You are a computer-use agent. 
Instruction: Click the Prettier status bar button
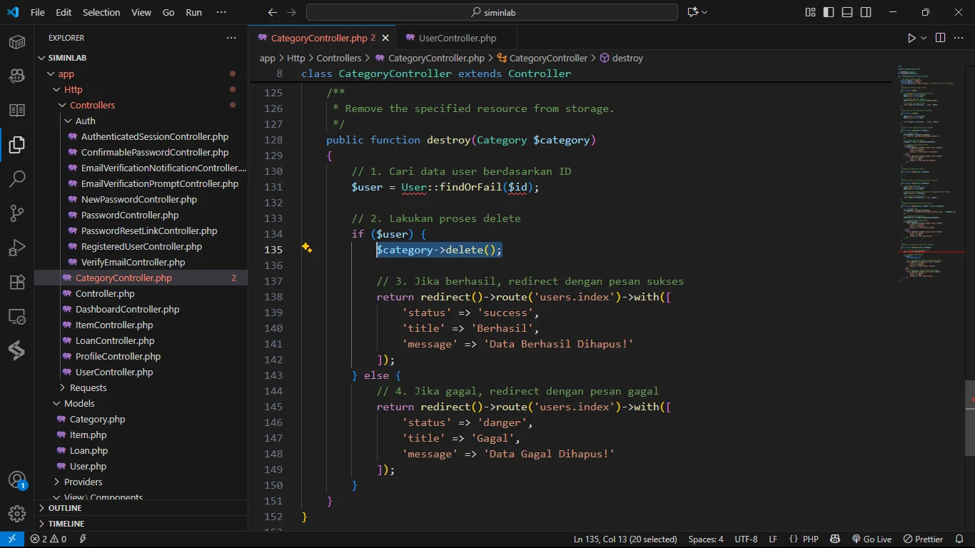(x=923, y=539)
